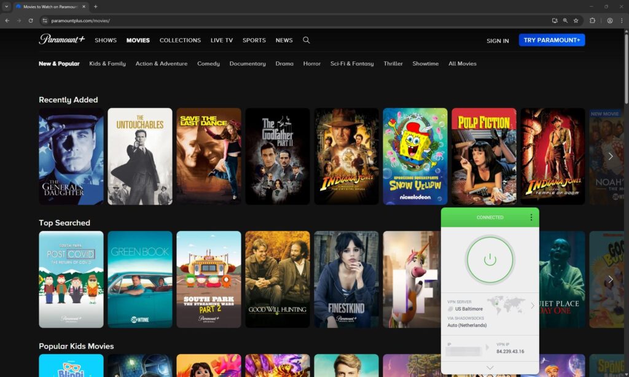This screenshot has height=377, width=629.
Task: Open The Godfather Part II poster
Action: tap(278, 157)
